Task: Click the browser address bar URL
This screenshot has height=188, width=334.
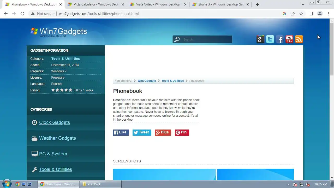Action: [x=99, y=14]
